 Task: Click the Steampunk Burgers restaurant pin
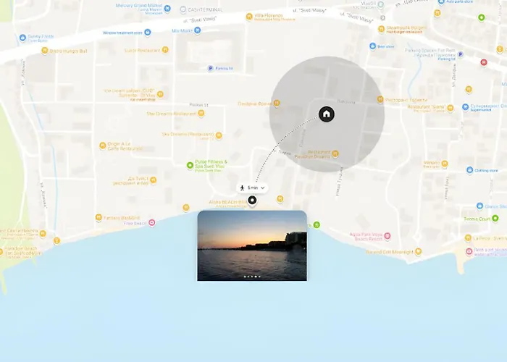tap(382, 30)
